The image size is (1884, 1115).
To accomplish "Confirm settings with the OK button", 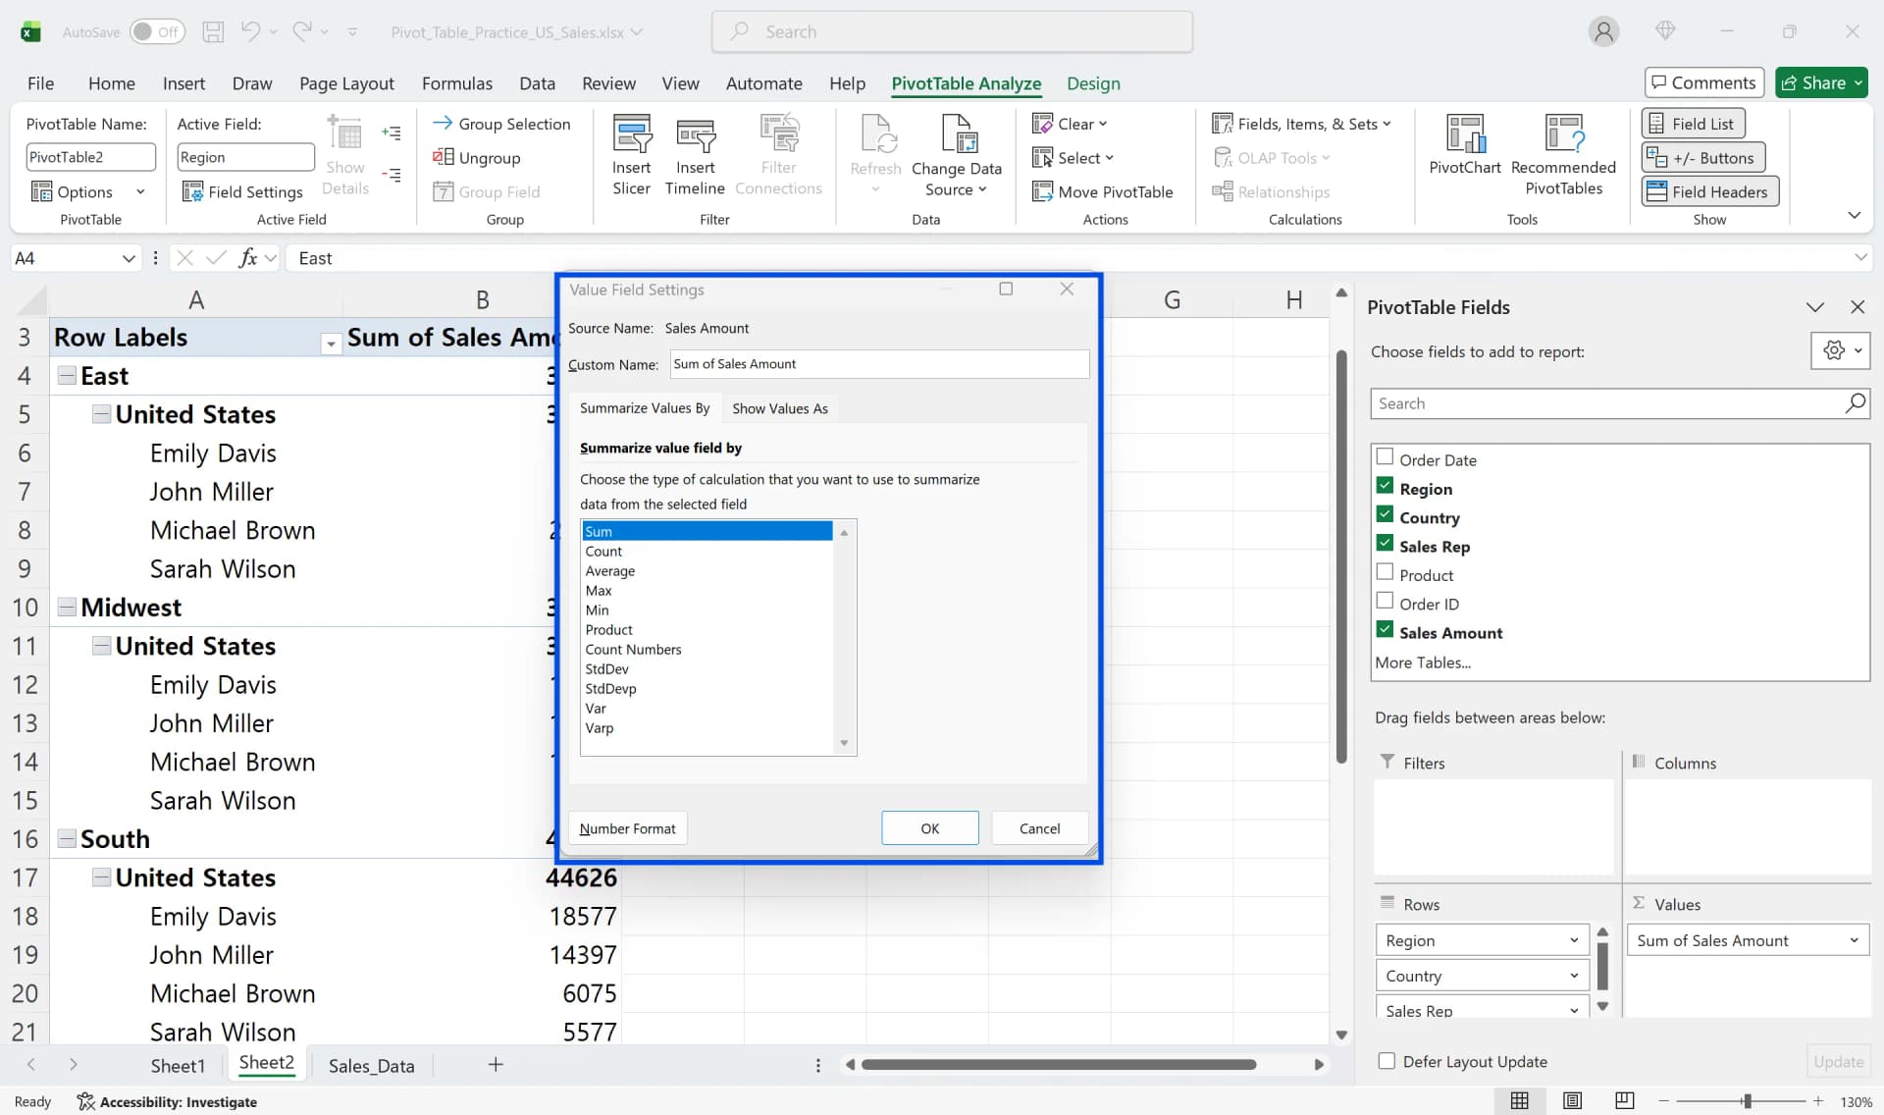I will tap(929, 827).
